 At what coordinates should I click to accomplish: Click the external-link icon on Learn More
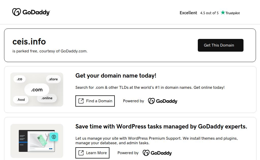tap(81, 153)
